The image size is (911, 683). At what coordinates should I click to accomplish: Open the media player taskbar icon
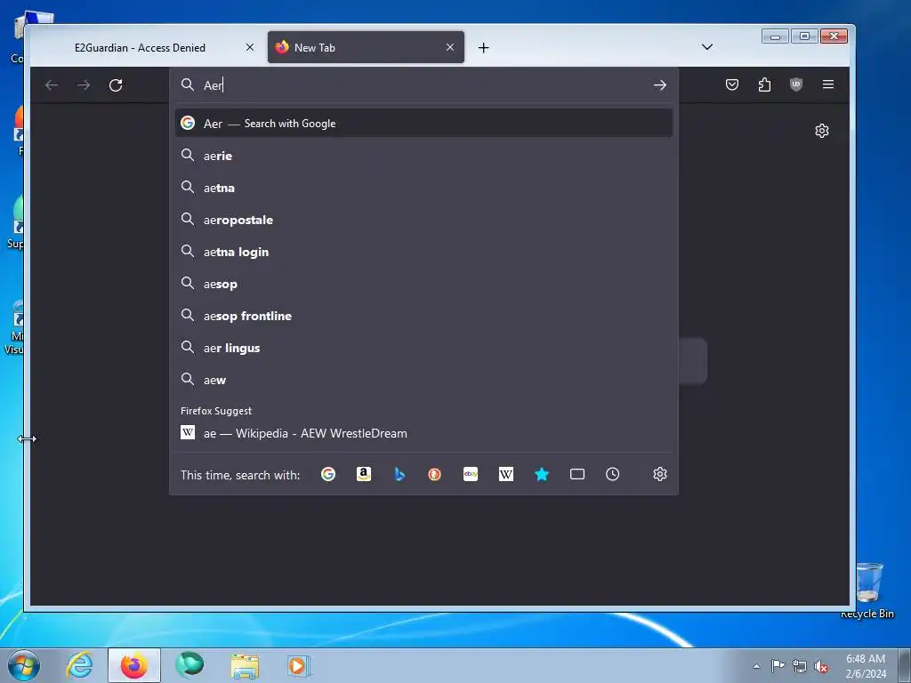[x=299, y=665]
